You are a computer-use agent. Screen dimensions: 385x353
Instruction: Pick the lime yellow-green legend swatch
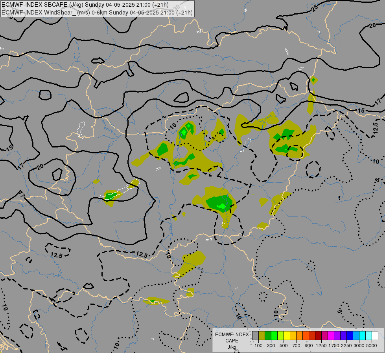tap(281, 336)
